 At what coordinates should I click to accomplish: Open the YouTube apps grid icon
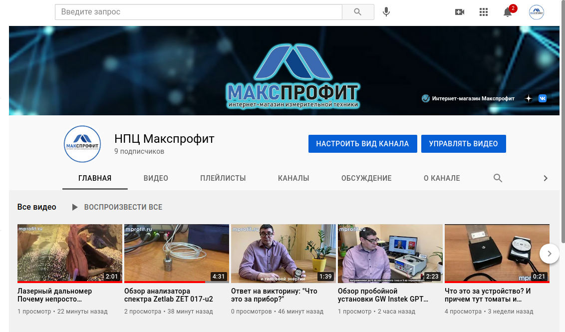pyautogui.click(x=484, y=12)
